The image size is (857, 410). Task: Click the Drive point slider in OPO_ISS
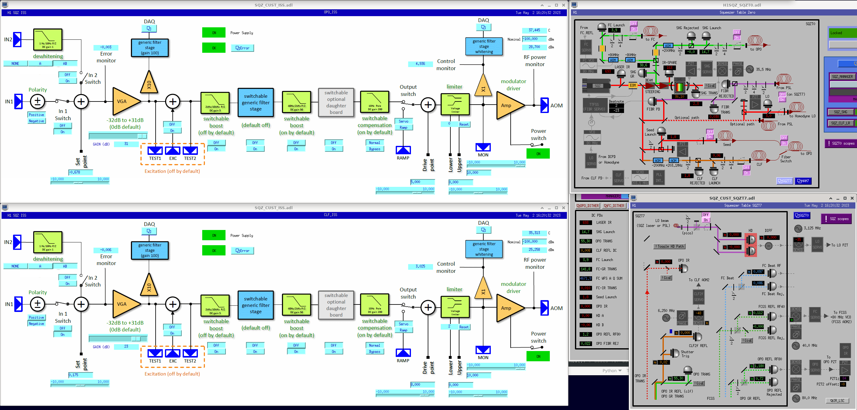coord(405,192)
